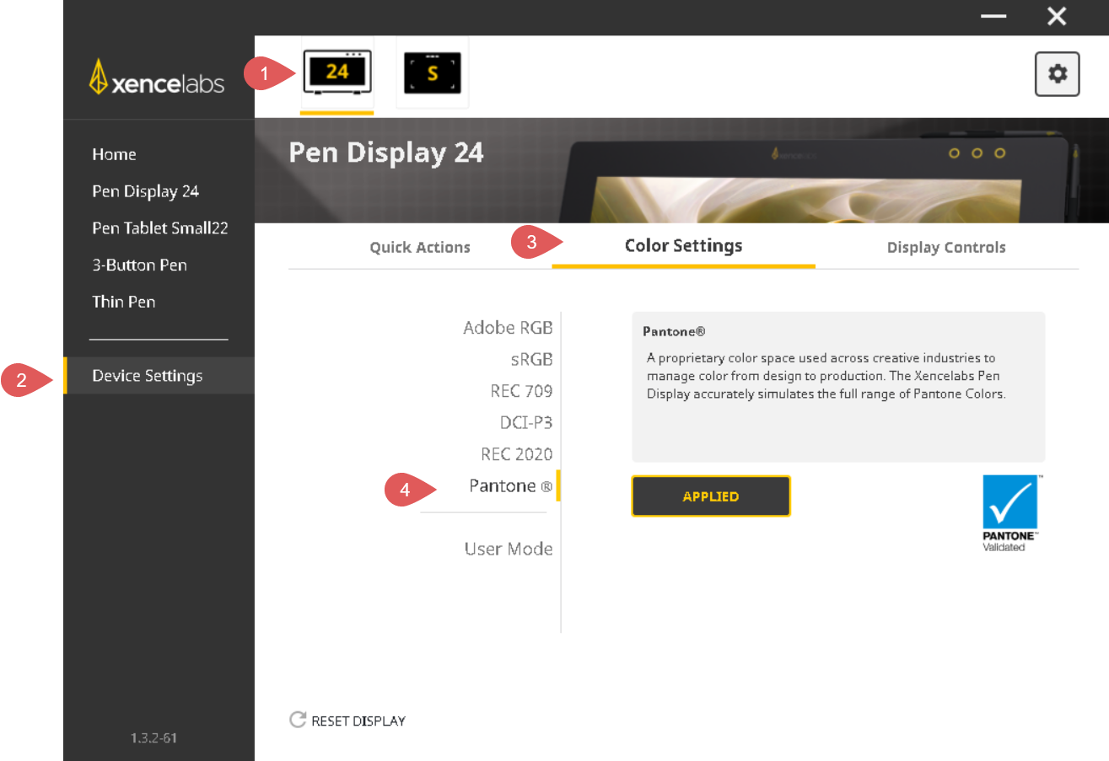Click the Pantone® description heading
The height and width of the screenshot is (761, 1109).
(674, 332)
